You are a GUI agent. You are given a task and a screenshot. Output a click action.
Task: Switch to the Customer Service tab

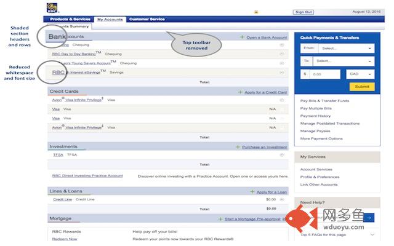coord(147,19)
